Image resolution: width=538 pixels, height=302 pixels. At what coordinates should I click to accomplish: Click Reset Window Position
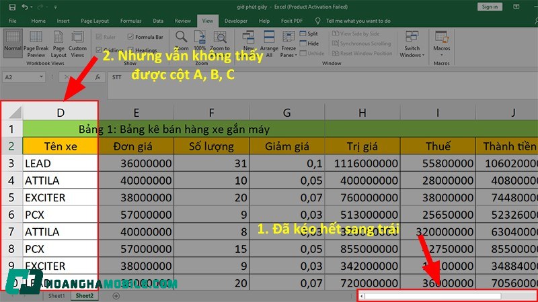362,54
